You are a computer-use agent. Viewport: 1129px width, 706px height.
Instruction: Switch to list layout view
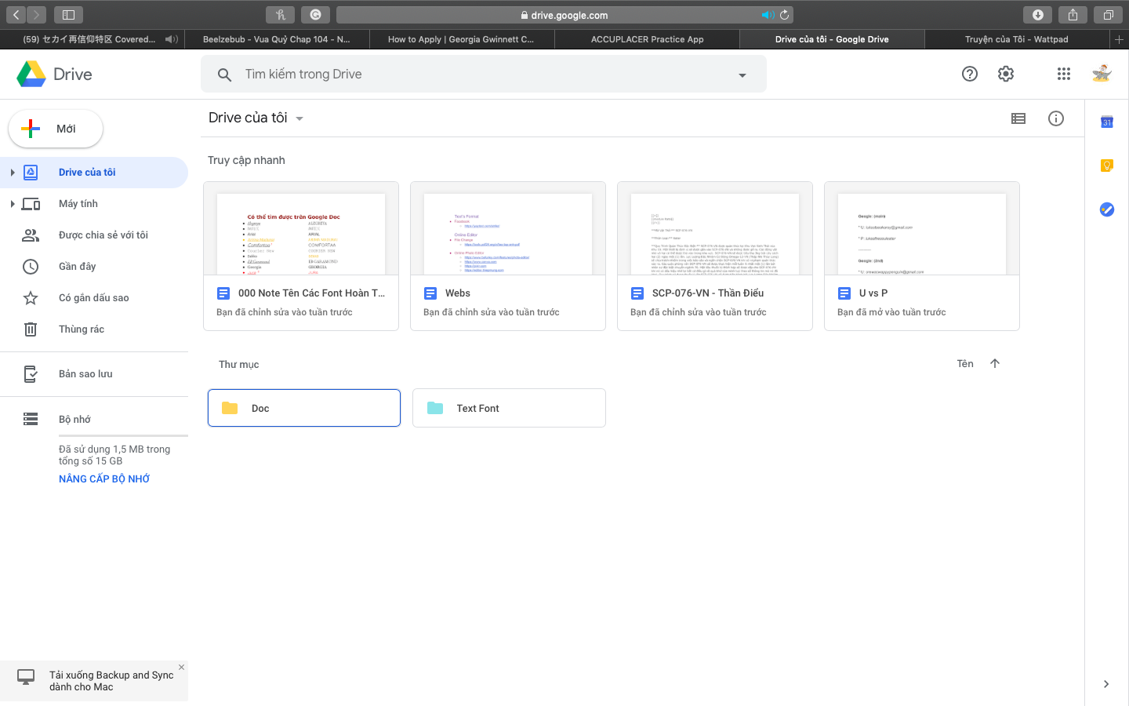[1018, 118]
